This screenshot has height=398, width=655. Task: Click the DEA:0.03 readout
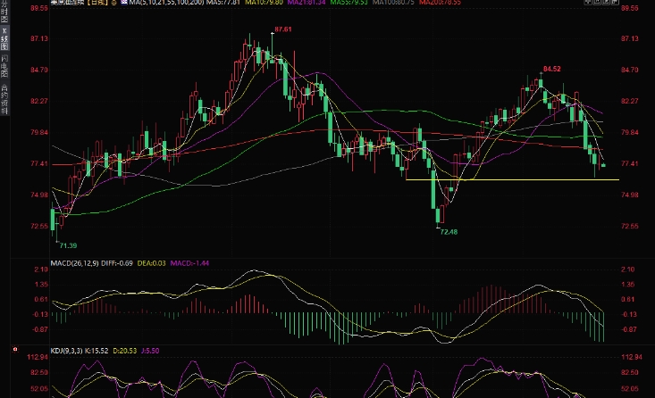[x=151, y=263]
